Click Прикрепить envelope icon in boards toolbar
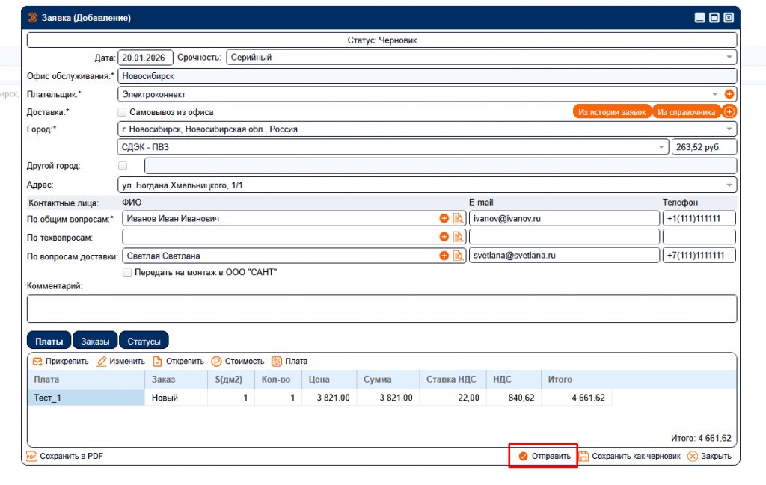This screenshot has height=485, width=766. click(37, 361)
